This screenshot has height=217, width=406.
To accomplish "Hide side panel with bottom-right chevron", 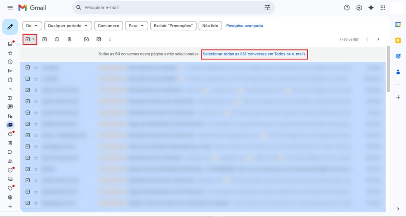I will click(x=398, y=209).
